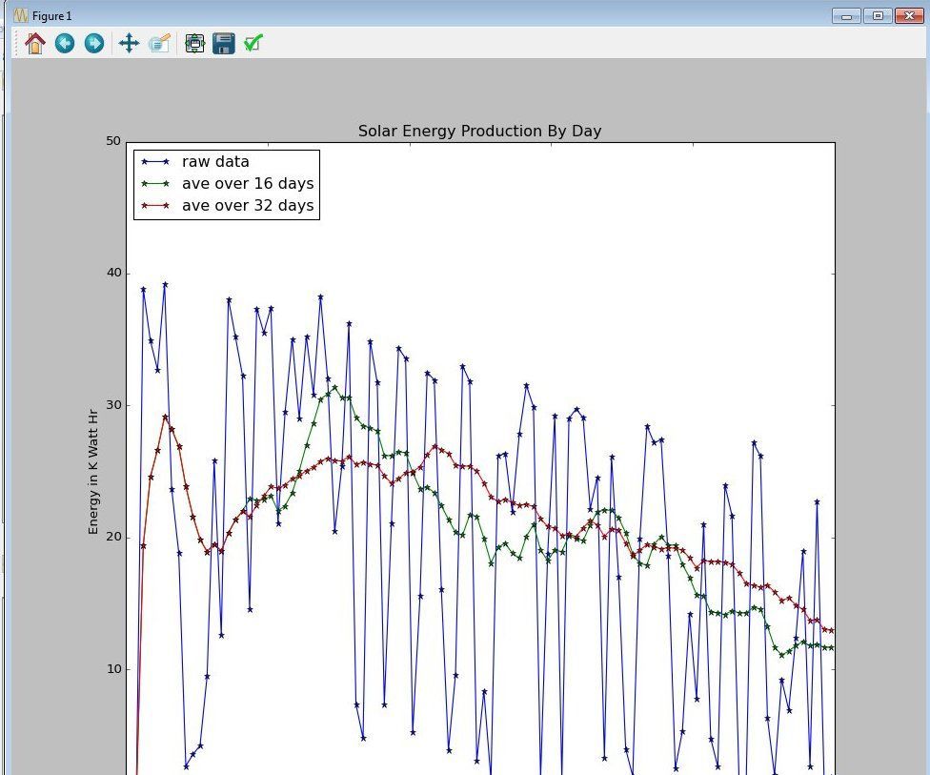Click the 'Figure 1' title bar text
This screenshot has width=930, height=775.
click(x=51, y=15)
